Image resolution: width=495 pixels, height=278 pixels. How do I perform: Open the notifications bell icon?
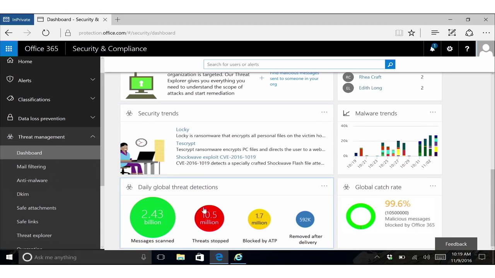click(x=432, y=49)
